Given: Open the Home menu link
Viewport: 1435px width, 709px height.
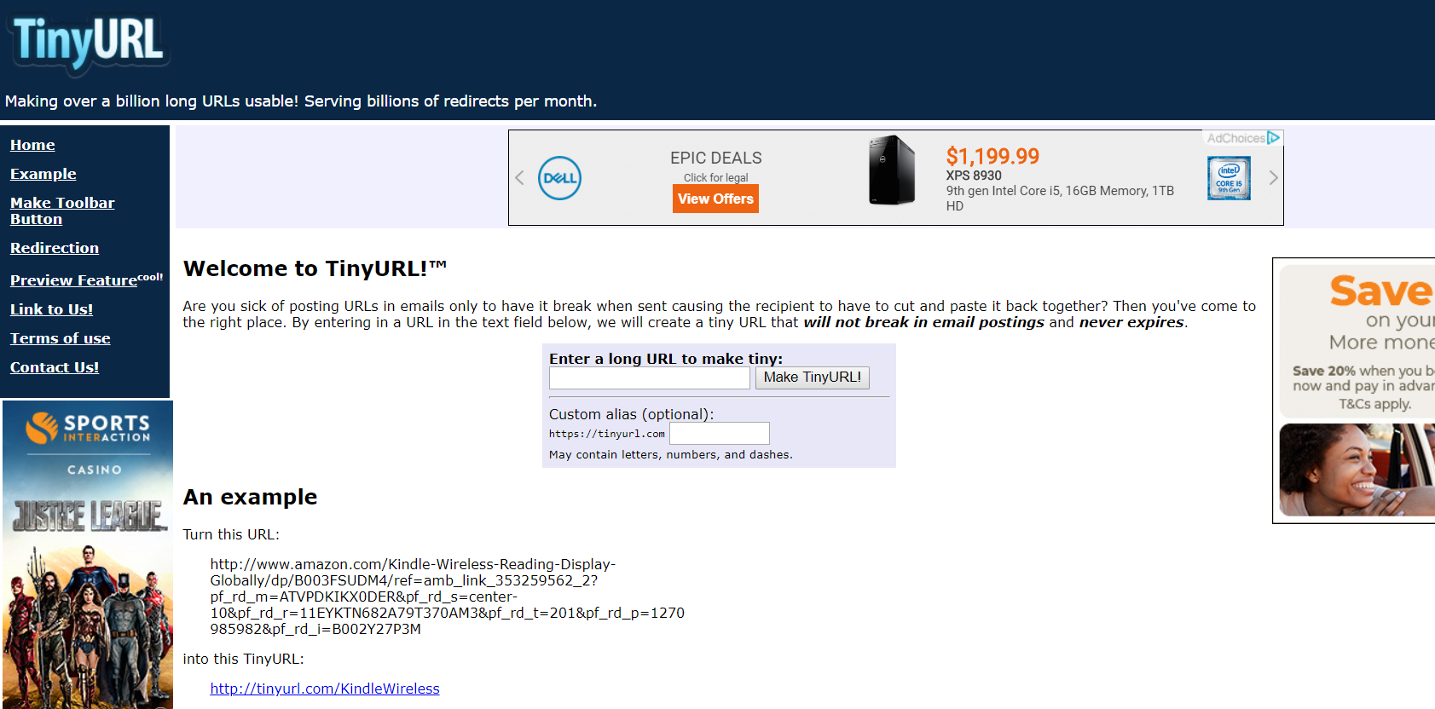Looking at the screenshot, I should (x=32, y=145).
